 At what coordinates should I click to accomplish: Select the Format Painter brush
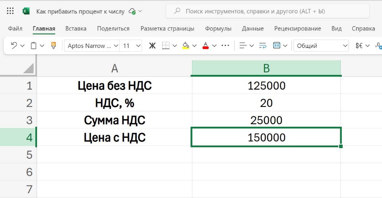tap(54, 46)
